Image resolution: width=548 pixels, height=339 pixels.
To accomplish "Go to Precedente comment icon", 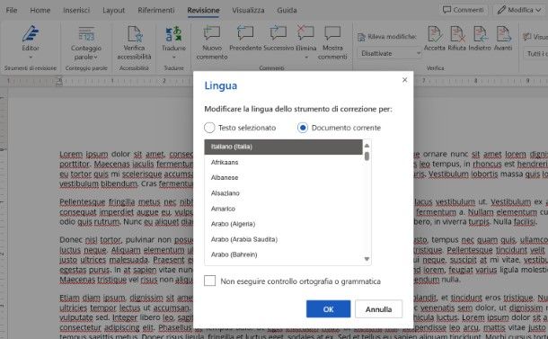I will pos(245,33).
